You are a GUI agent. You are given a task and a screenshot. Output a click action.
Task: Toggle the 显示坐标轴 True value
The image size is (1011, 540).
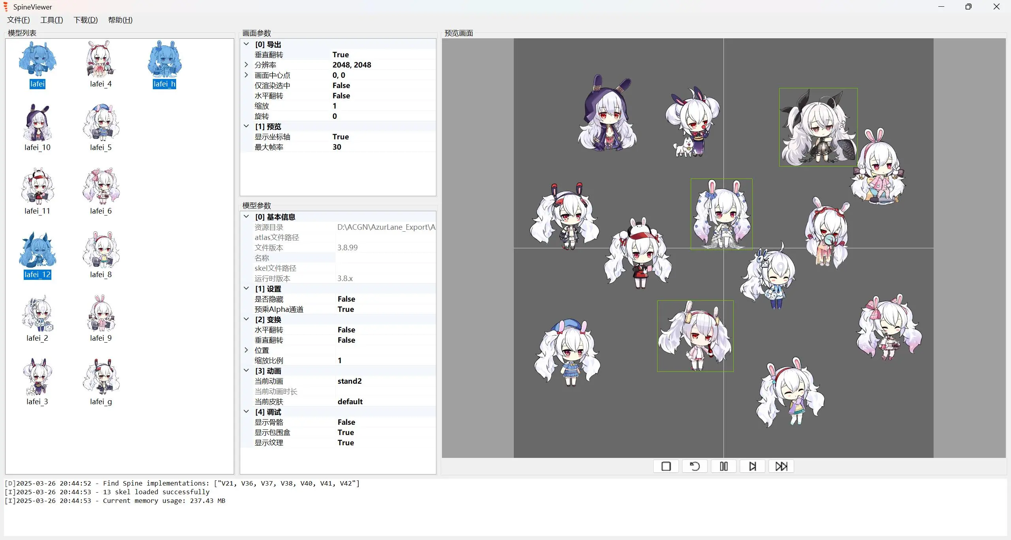[340, 137]
